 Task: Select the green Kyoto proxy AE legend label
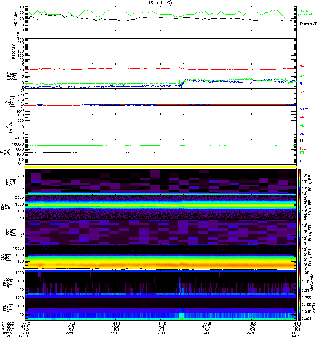(x=306, y=13)
